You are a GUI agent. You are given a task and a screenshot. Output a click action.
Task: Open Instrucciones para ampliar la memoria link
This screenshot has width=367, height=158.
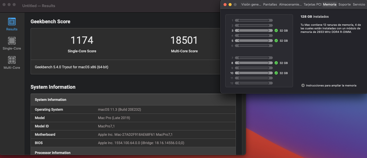331,85
